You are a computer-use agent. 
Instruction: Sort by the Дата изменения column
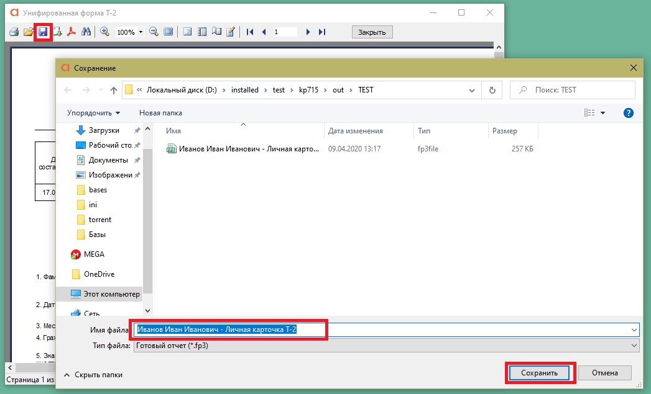pyautogui.click(x=356, y=131)
